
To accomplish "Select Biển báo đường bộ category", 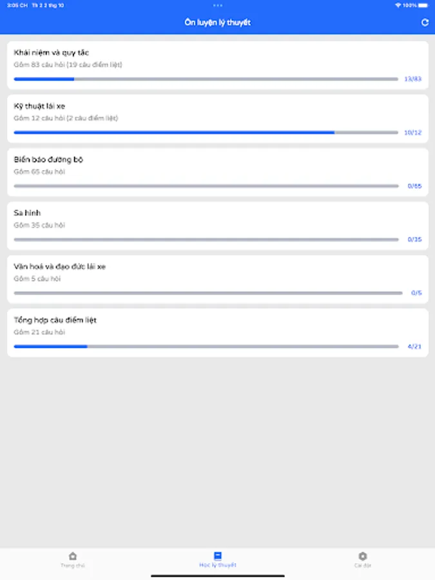I will point(217,165).
